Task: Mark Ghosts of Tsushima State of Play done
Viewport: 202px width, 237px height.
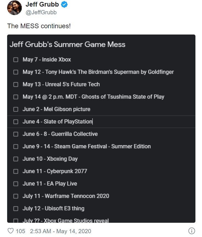Action: pos(16,97)
